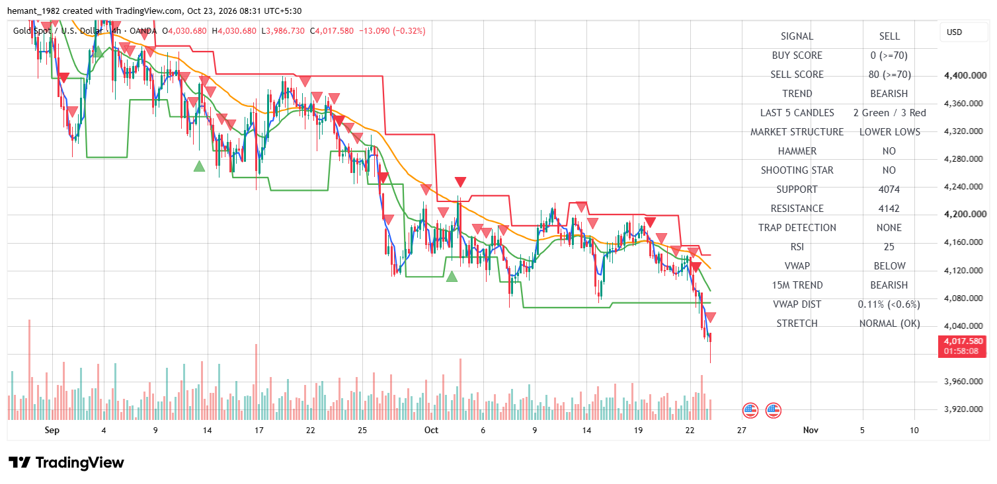Image resolution: width=997 pixels, height=484 pixels.
Task: Click the RESISTANCE label
Action: (797, 209)
